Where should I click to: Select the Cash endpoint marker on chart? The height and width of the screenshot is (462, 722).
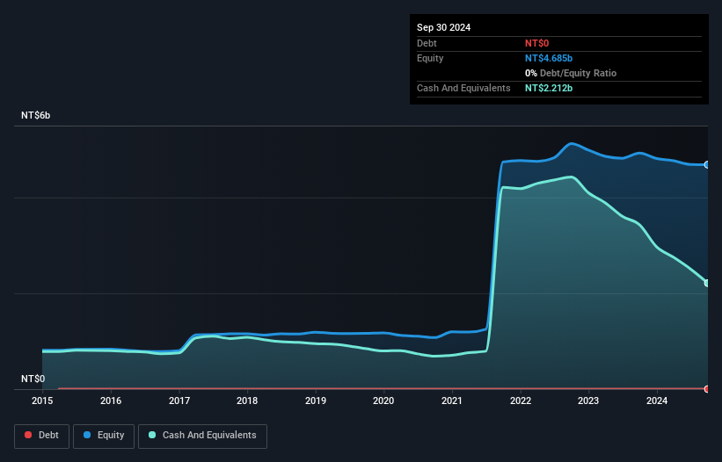707,283
